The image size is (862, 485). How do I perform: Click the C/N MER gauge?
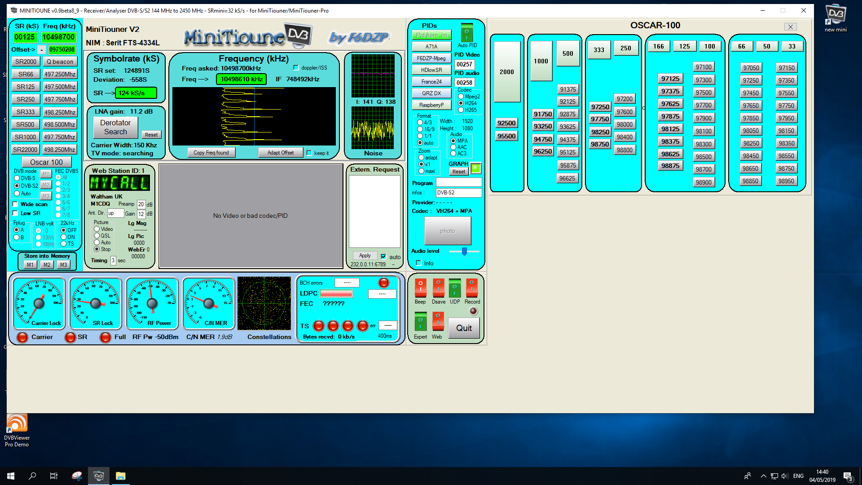coord(208,303)
